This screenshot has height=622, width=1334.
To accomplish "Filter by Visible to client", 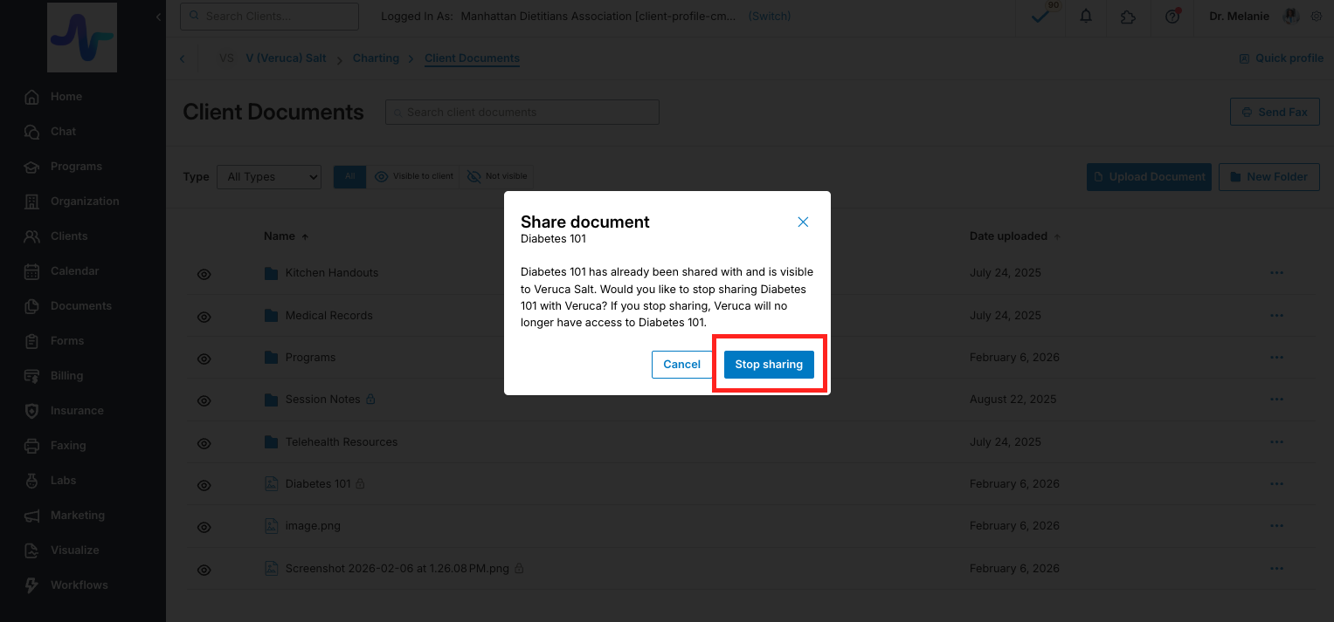I will point(413,177).
